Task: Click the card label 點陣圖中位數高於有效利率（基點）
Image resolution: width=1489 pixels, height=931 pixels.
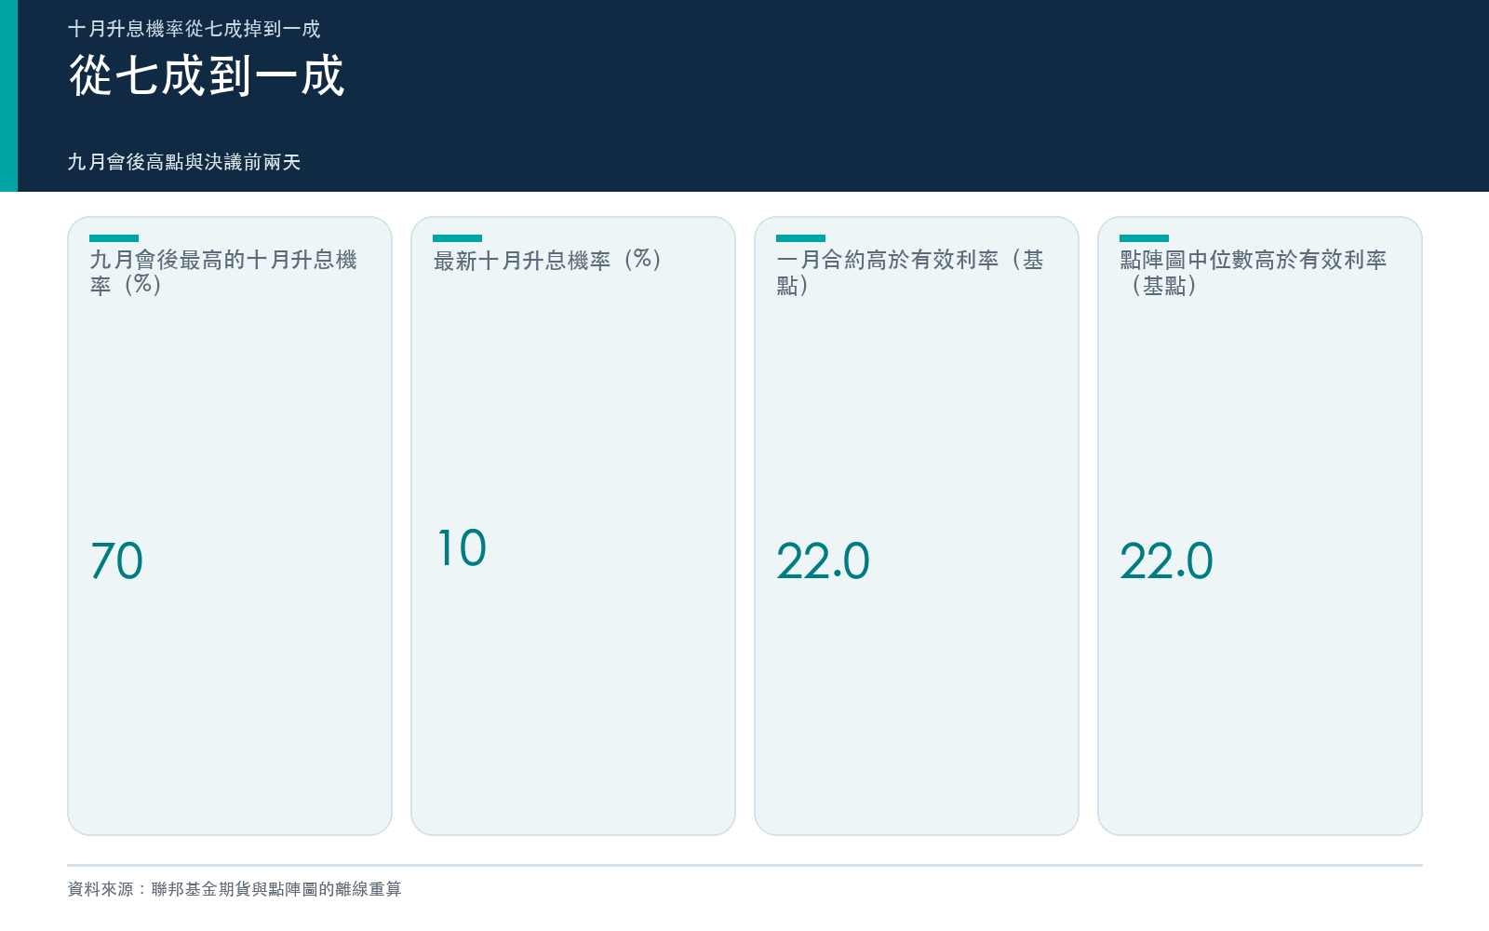Action: click(x=1254, y=272)
